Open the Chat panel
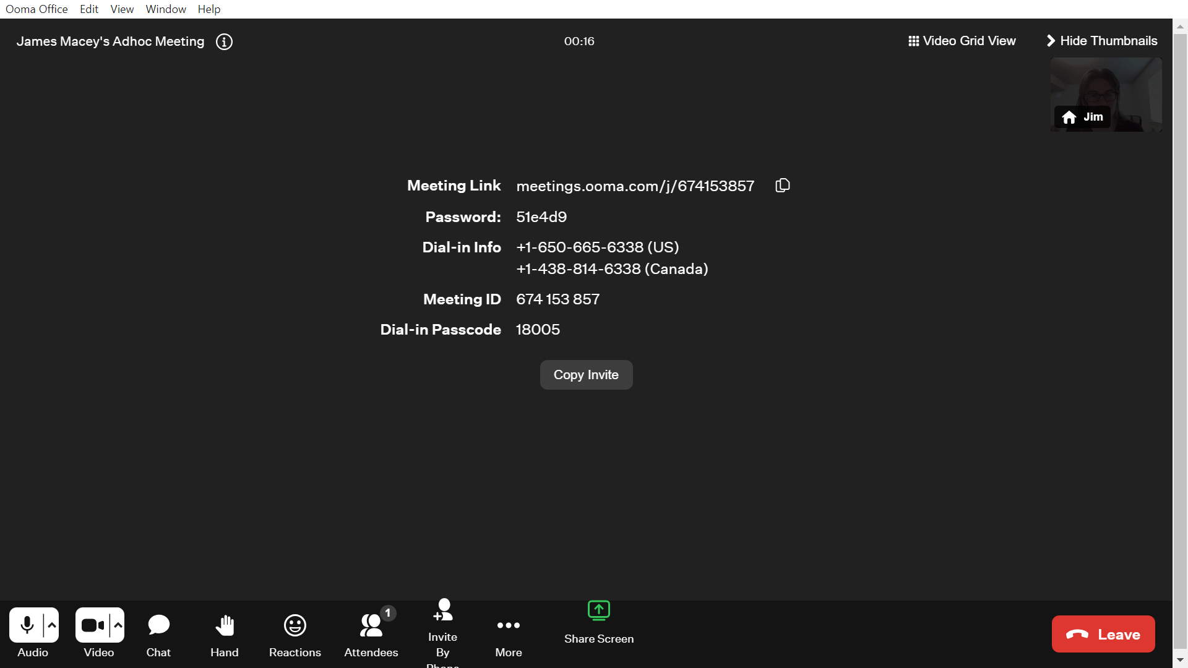Viewport: 1188px width, 668px height. pos(158,635)
